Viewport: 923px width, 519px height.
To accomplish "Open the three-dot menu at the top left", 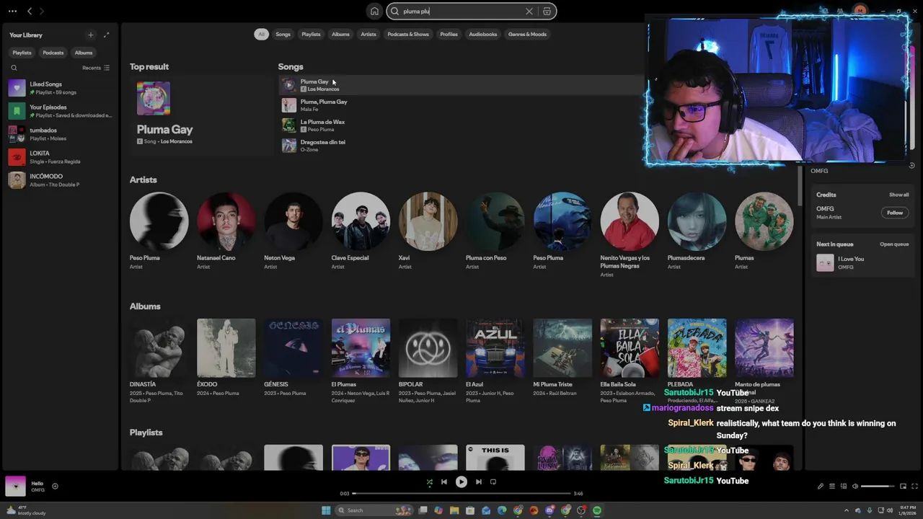I will (x=12, y=11).
